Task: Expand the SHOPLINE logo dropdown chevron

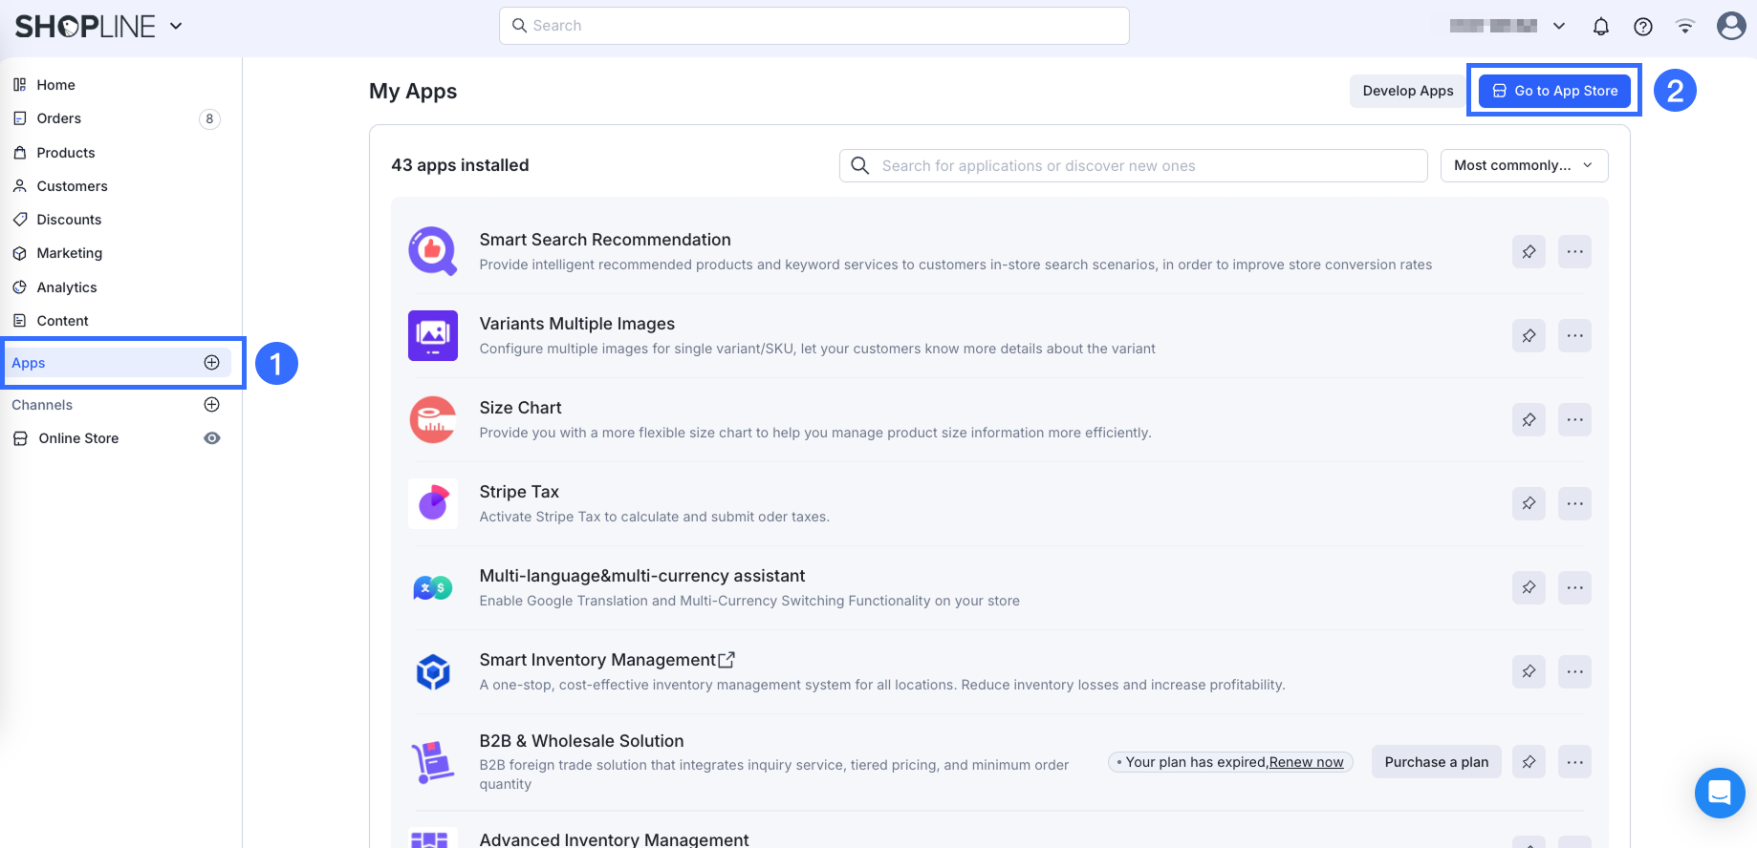Action: [176, 26]
